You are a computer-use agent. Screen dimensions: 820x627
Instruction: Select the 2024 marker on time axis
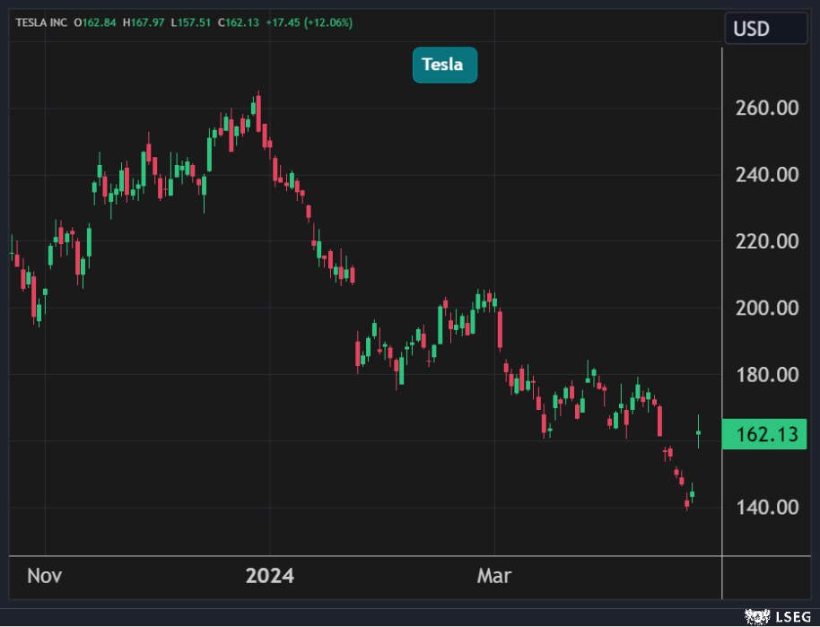coord(269,576)
